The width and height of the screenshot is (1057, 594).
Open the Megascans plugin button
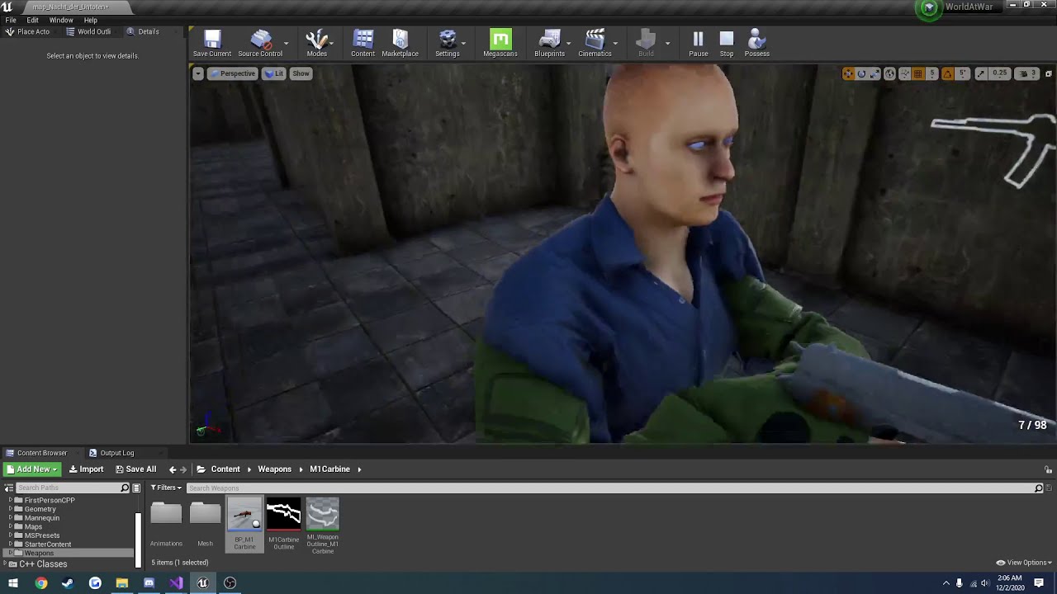point(500,44)
